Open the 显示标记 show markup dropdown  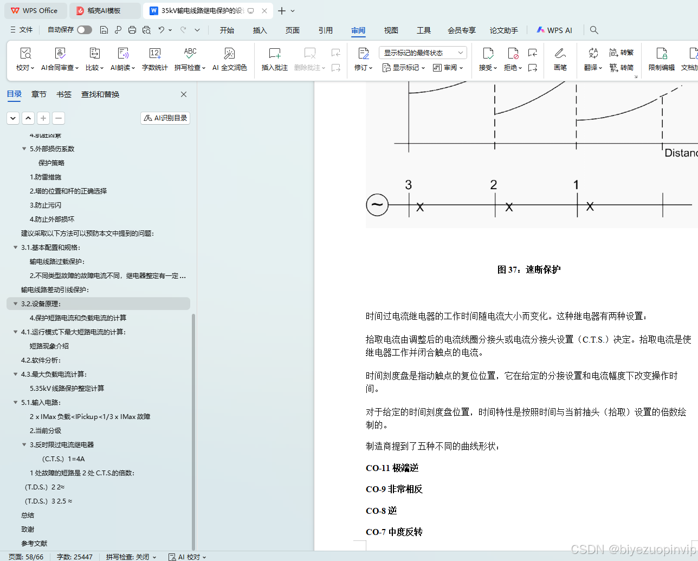click(x=404, y=68)
